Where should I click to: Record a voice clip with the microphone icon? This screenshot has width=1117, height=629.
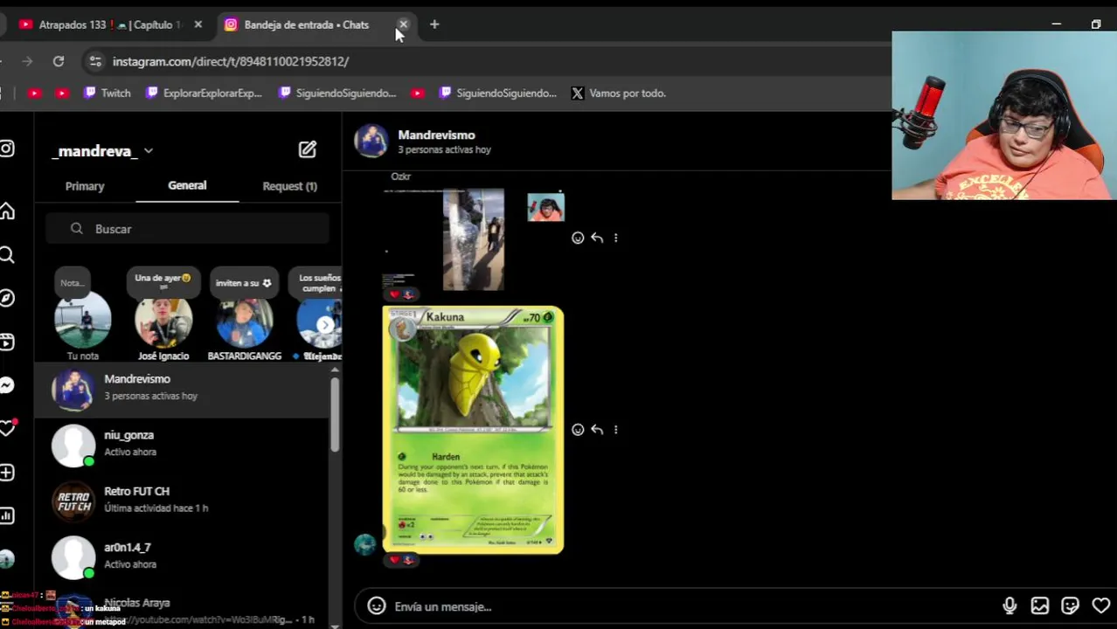(x=1009, y=606)
